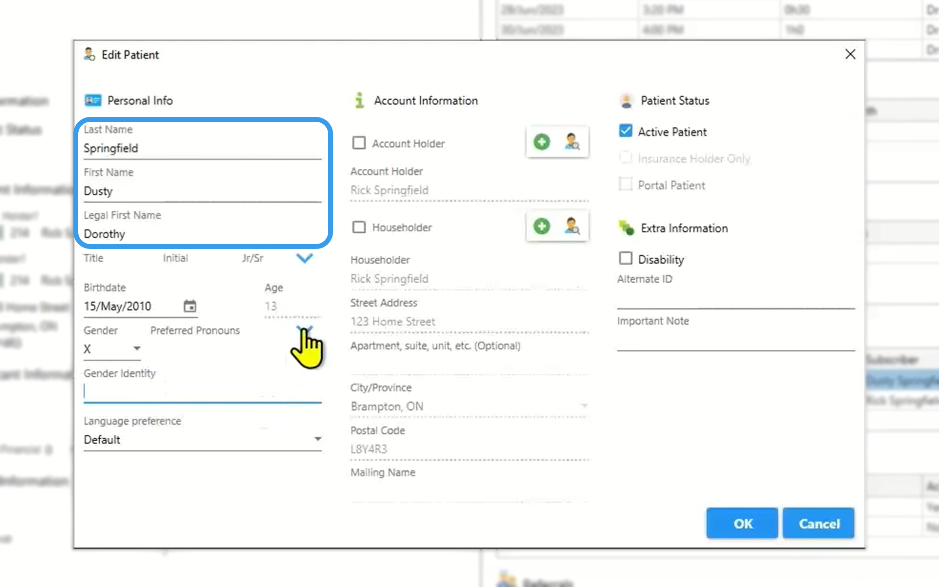The height and width of the screenshot is (587, 939).
Task: Click the green add Account Holder icon
Action: (541, 142)
